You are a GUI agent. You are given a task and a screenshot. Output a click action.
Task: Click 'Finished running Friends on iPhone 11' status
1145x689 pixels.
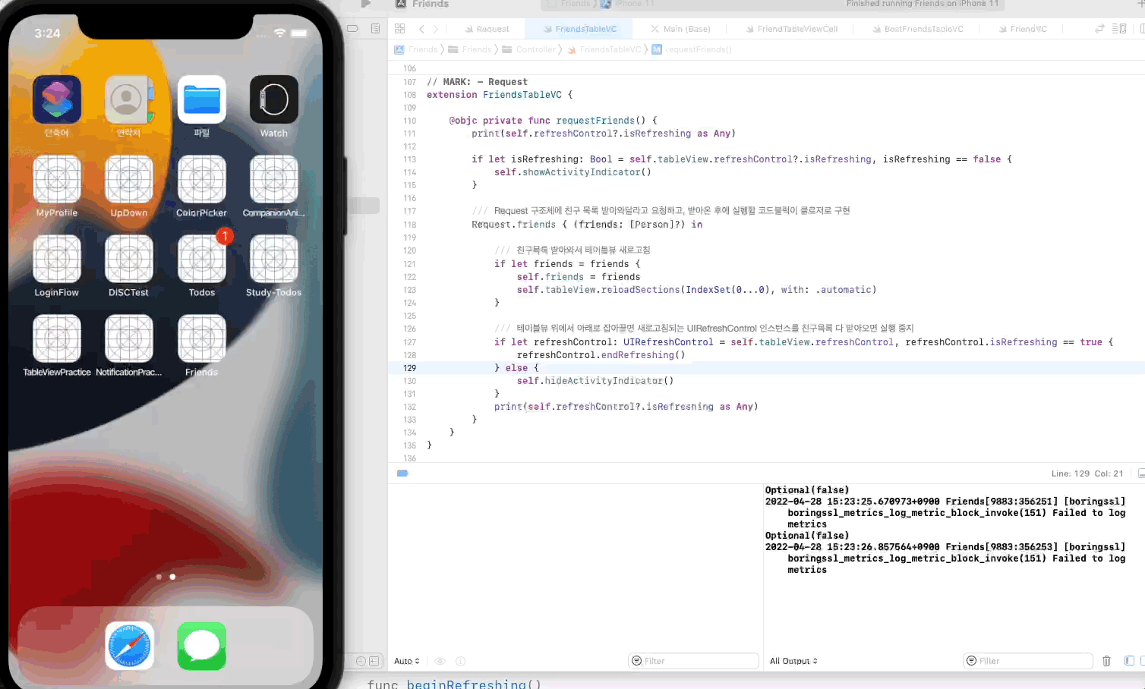pos(923,4)
